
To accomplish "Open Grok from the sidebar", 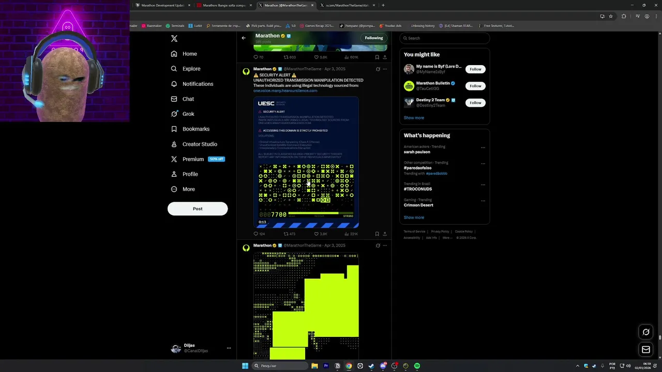I will [183, 114].
